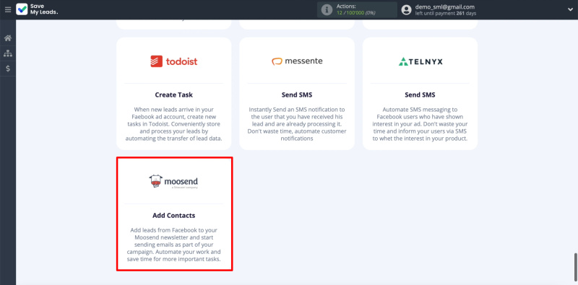Click the Telnyx logo
This screenshot has height=285, width=578.
click(420, 61)
